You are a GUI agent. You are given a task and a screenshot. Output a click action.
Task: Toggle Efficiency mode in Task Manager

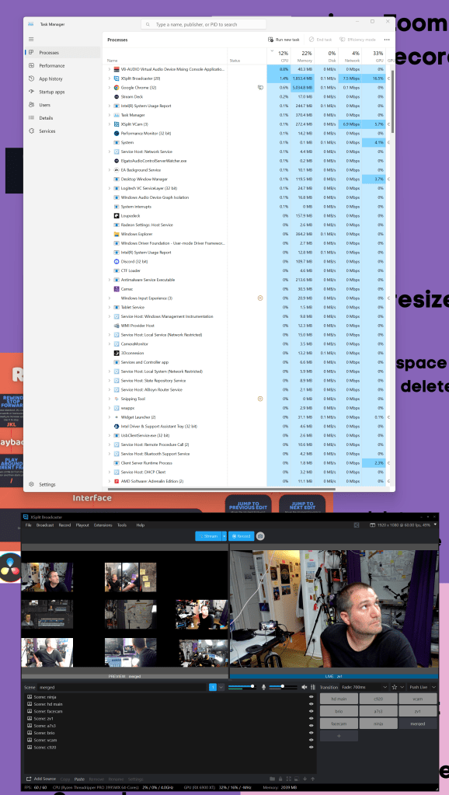tap(358, 40)
